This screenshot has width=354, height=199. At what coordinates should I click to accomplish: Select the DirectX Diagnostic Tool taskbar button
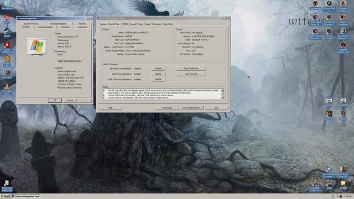26,196
